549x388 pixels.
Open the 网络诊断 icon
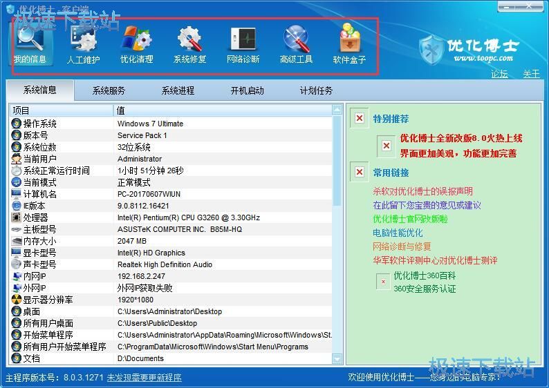click(243, 39)
